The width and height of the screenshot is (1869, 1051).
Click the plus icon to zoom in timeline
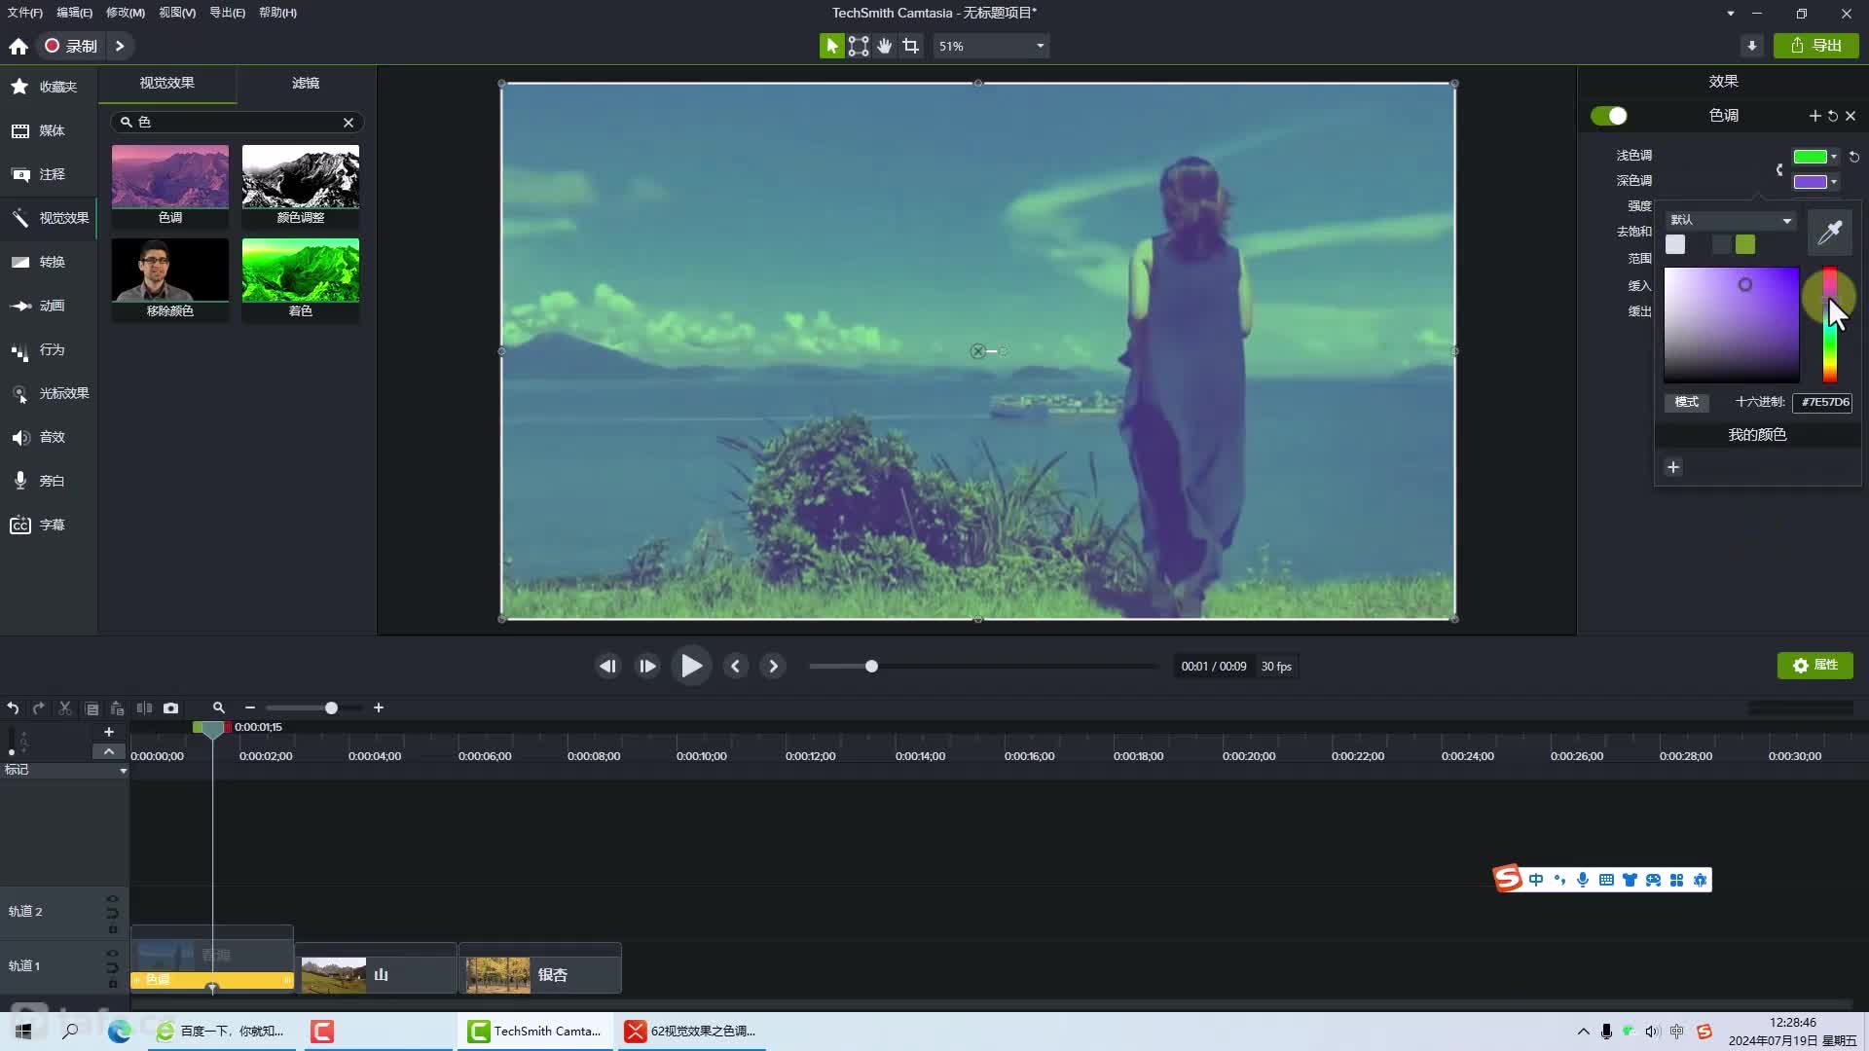(x=379, y=708)
